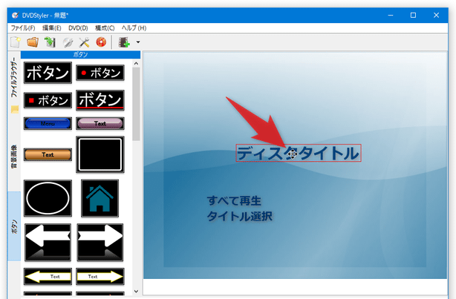Click the ボタン panel header

click(x=80, y=55)
